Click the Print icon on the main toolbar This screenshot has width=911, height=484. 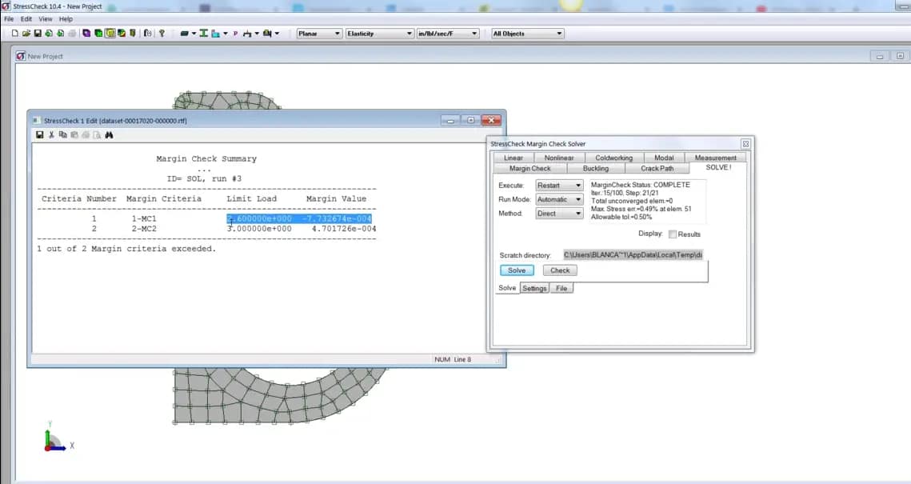[72, 33]
